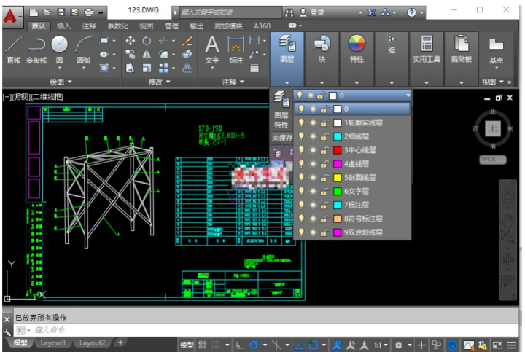Open the Layout2 tab

[x=92, y=343]
